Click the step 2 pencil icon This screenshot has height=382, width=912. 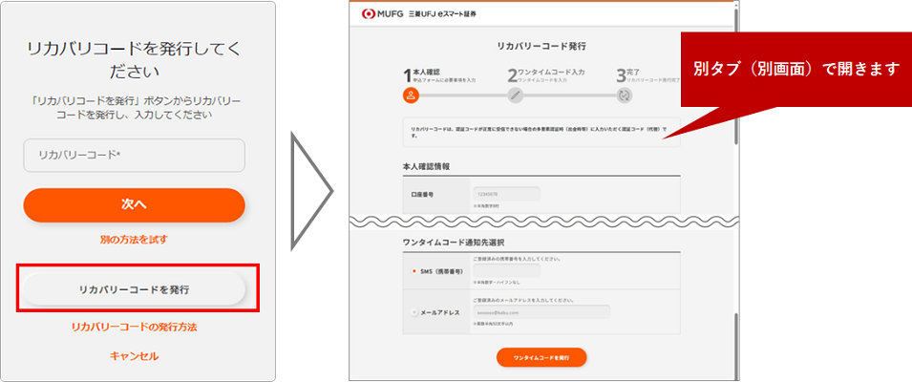[516, 95]
